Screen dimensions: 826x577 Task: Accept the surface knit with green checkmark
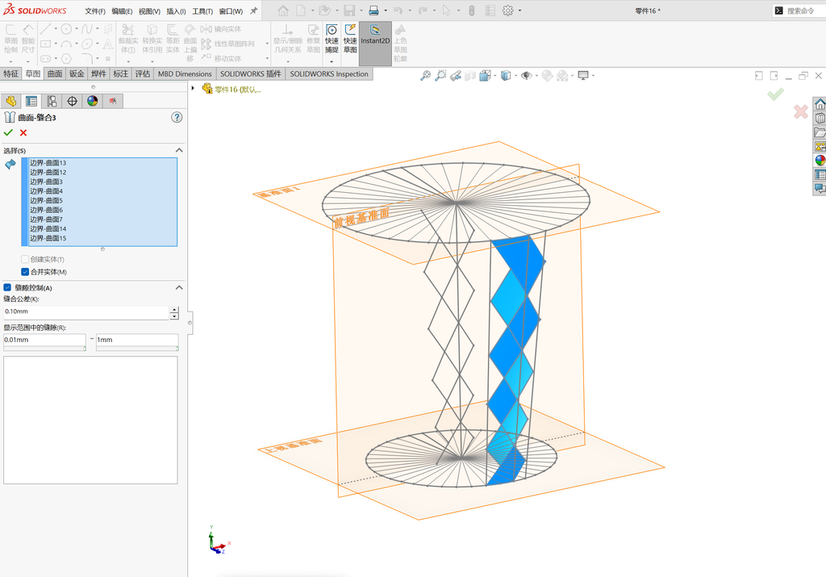[8, 133]
